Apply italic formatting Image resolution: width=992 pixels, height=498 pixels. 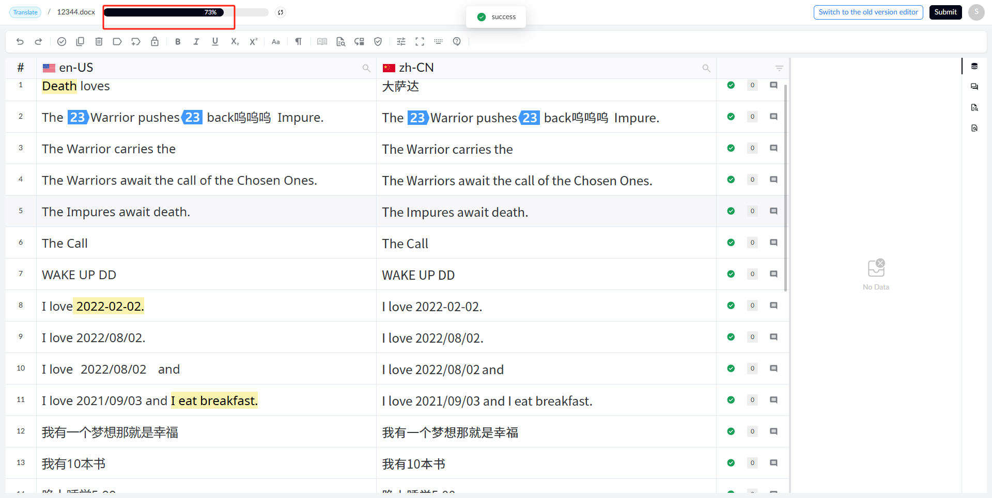click(196, 42)
